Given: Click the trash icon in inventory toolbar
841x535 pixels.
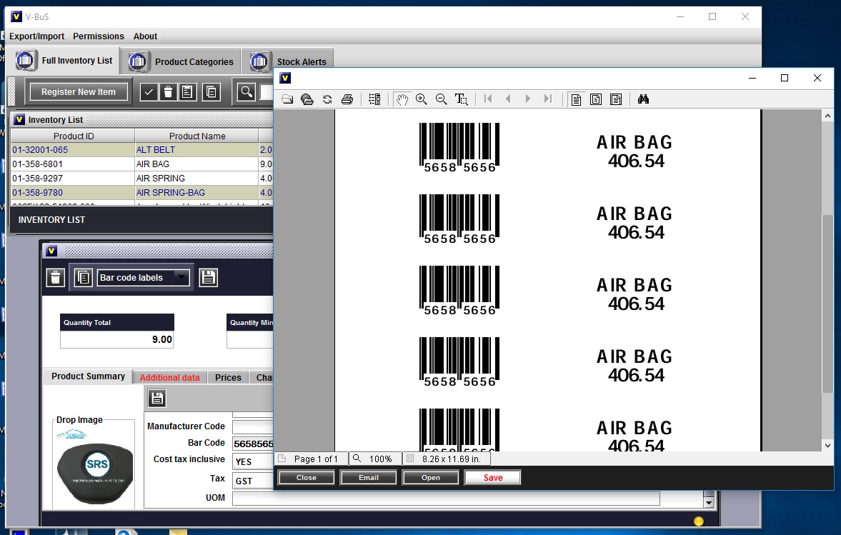Looking at the screenshot, I should pos(168,92).
